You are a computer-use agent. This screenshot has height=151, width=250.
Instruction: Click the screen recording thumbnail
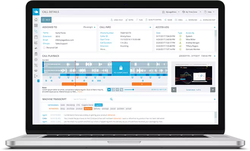point(193,75)
